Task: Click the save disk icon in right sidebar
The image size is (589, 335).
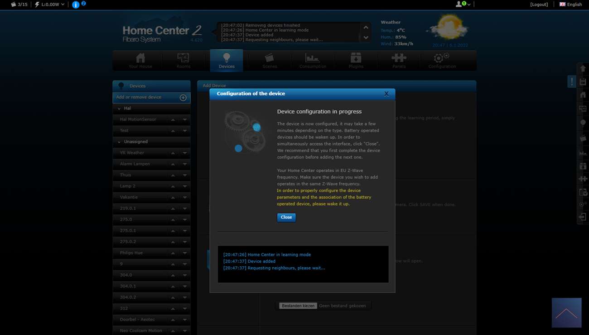Action: pos(583,82)
